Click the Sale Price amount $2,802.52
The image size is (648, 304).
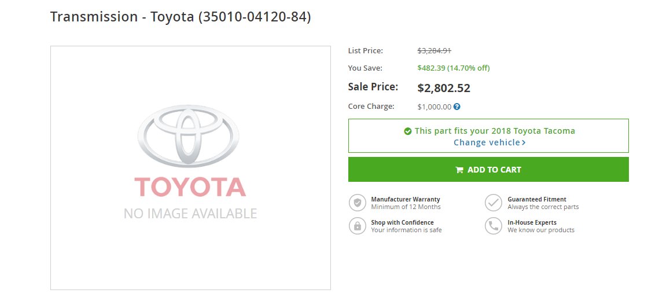coord(444,88)
